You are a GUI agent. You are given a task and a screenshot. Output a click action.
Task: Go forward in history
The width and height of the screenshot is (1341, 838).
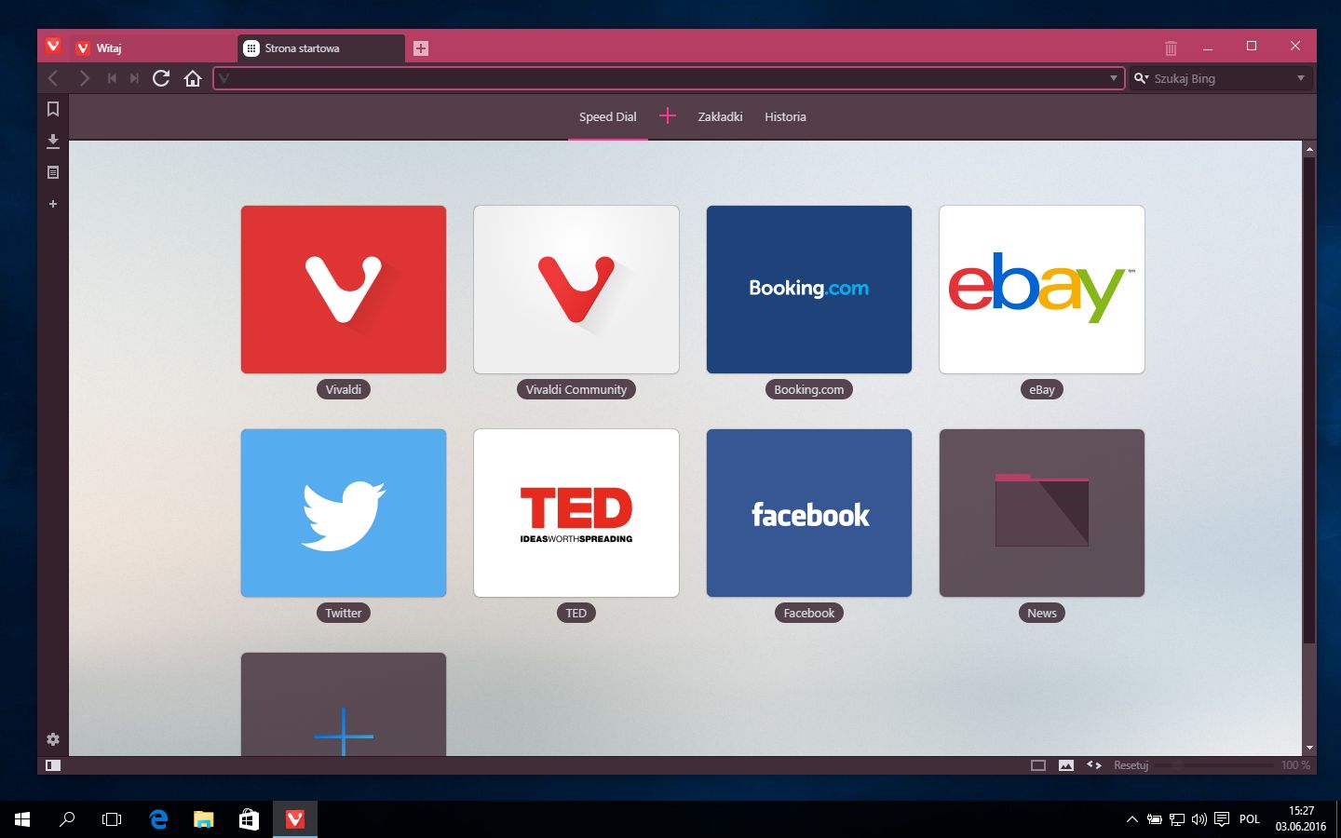[84, 78]
